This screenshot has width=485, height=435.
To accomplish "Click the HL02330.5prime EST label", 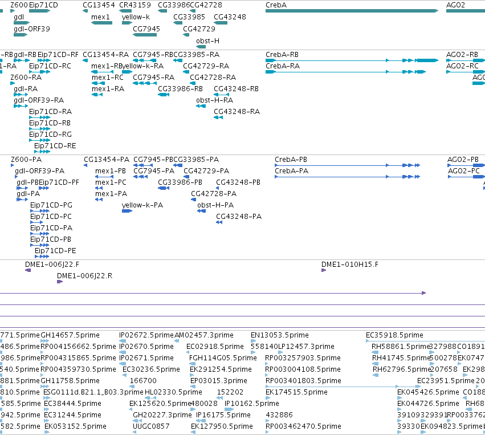I will pyautogui.click(x=173, y=392).
